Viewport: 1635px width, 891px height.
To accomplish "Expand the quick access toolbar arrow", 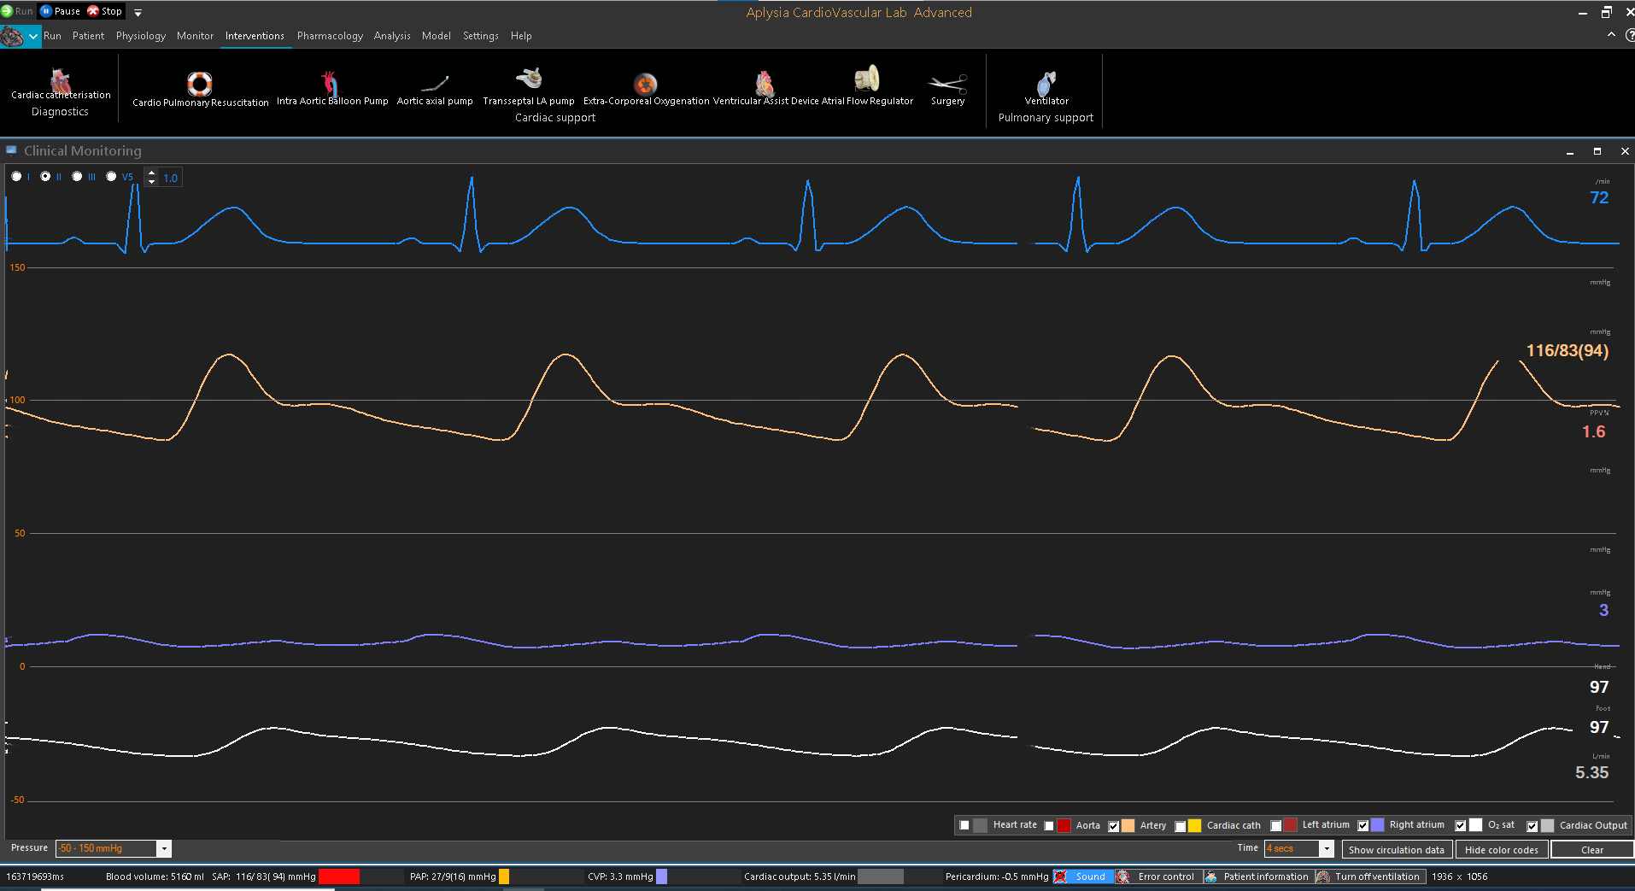I will (138, 13).
